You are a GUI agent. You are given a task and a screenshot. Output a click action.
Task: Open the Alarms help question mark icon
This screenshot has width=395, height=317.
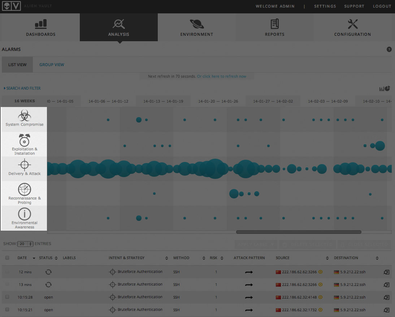[x=389, y=49]
